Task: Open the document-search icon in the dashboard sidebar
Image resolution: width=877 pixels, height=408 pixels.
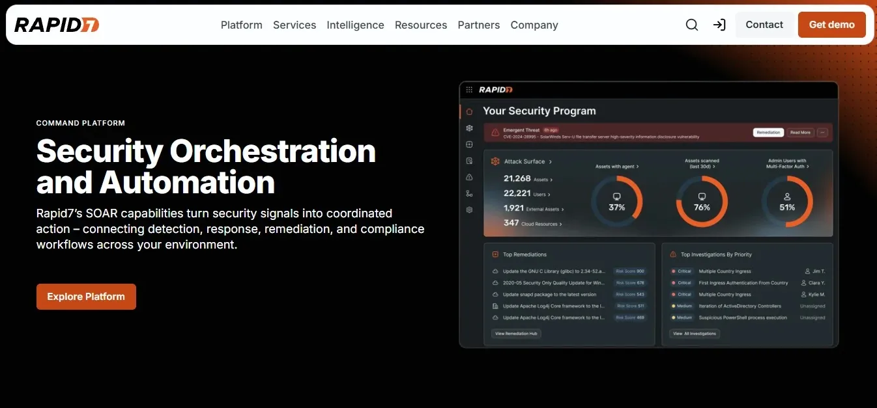Action: pyautogui.click(x=469, y=161)
